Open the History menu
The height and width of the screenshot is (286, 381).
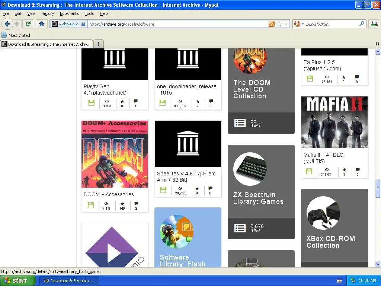tap(47, 13)
